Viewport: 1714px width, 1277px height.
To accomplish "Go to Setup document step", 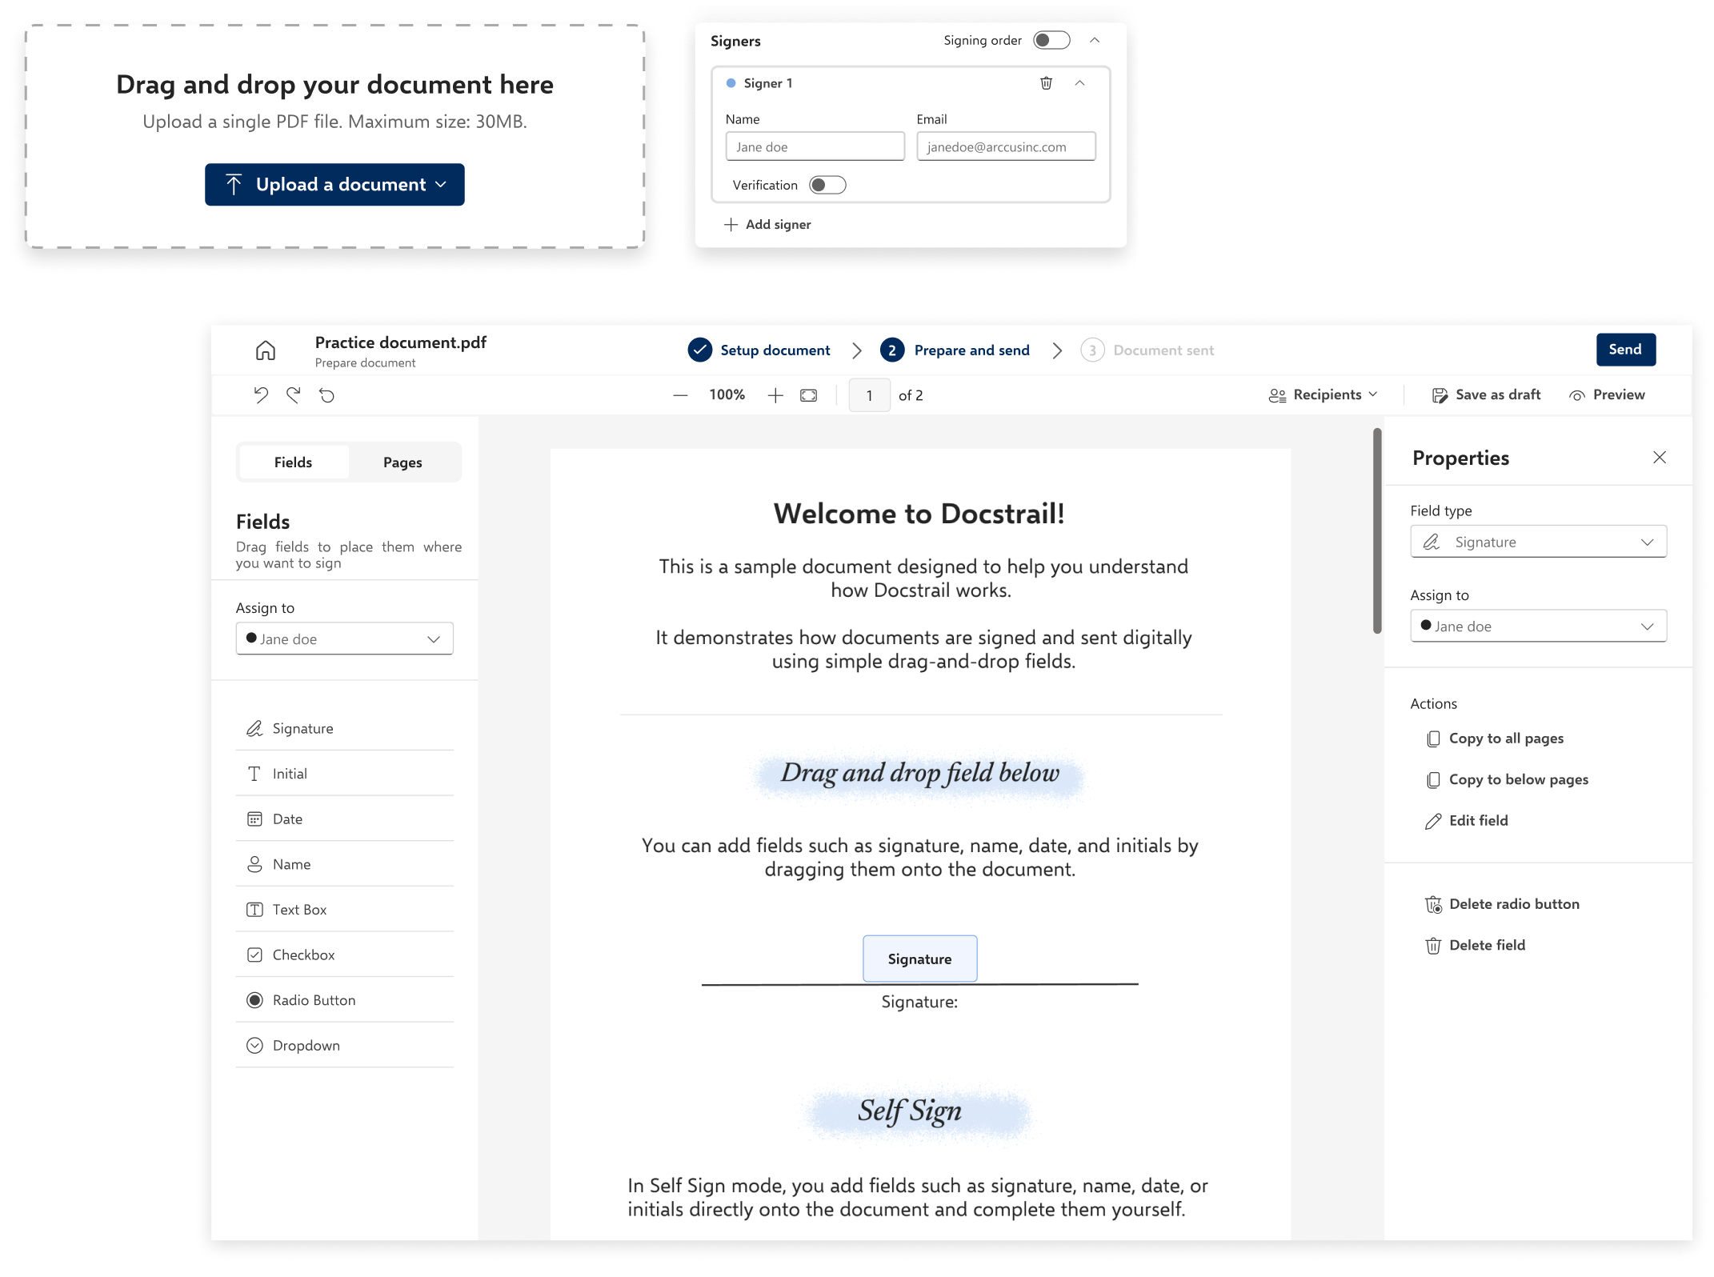I will click(x=759, y=350).
